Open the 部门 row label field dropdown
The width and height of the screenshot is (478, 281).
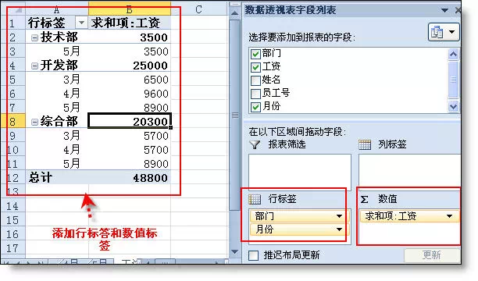(339, 216)
